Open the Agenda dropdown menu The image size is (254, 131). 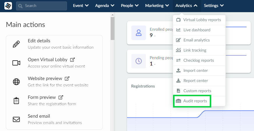click(105, 6)
